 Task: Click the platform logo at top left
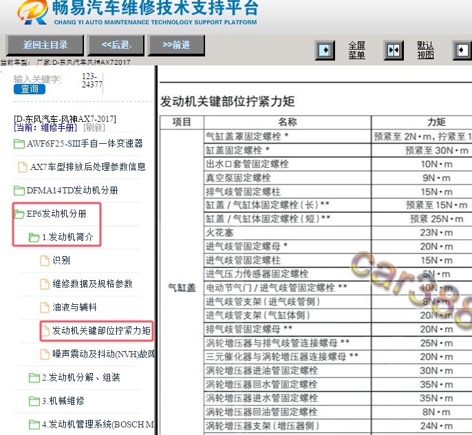click(x=32, y=12)
